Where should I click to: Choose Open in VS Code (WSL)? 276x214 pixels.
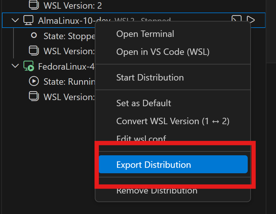[163, 52]
